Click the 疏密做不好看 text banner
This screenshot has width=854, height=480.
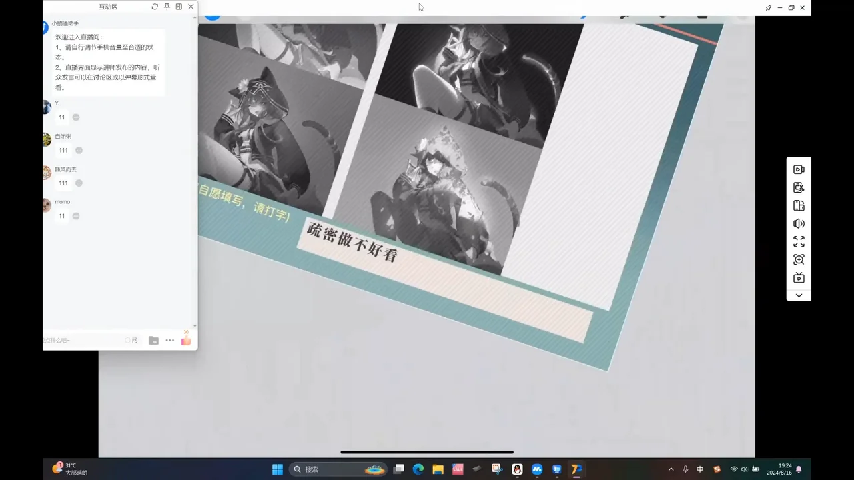tap(352, 242)
